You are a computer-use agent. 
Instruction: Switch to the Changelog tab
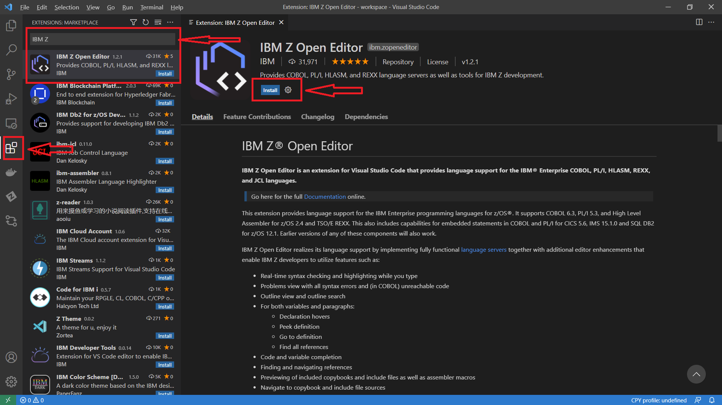(317, 117)
